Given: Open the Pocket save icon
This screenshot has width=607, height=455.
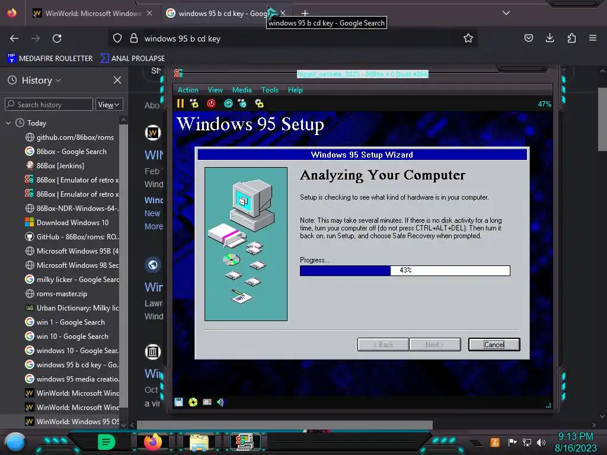Looking at the screenshot, I should 528,39.
